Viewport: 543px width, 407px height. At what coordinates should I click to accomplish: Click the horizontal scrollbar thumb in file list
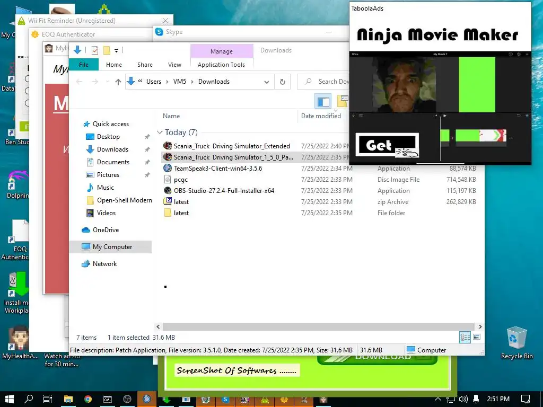click(x=318, y=326)
